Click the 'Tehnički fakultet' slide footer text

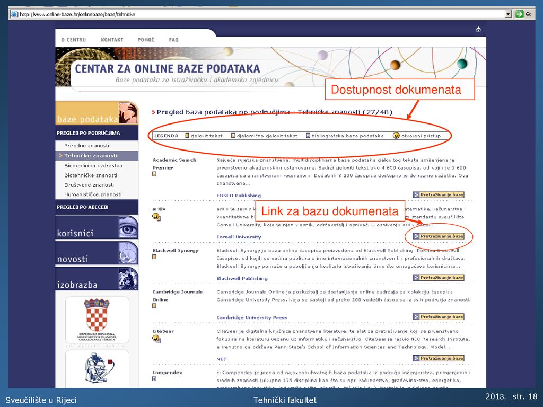285,400
